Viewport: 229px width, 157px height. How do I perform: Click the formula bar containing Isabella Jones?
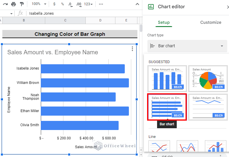click(84, 13)
